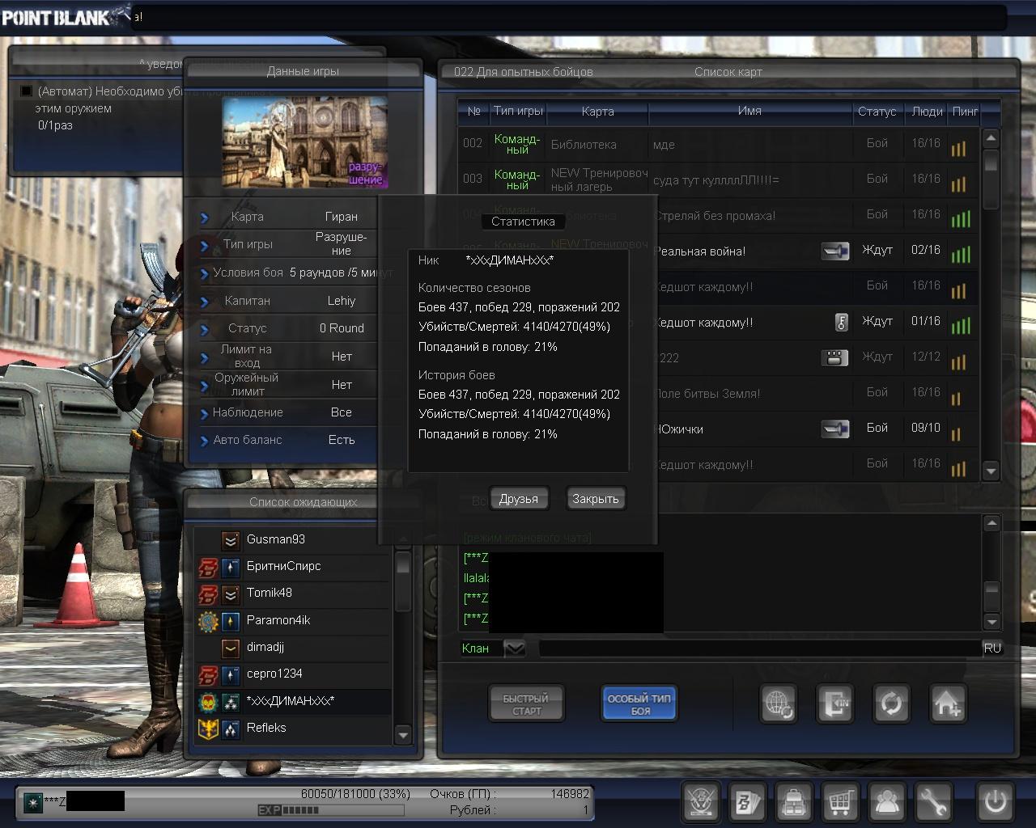The image size is (1036, 828).
Task: Select room 003 NEW Тренировочный лагерь
Action: pyautogui.click(x=719, y=180)
